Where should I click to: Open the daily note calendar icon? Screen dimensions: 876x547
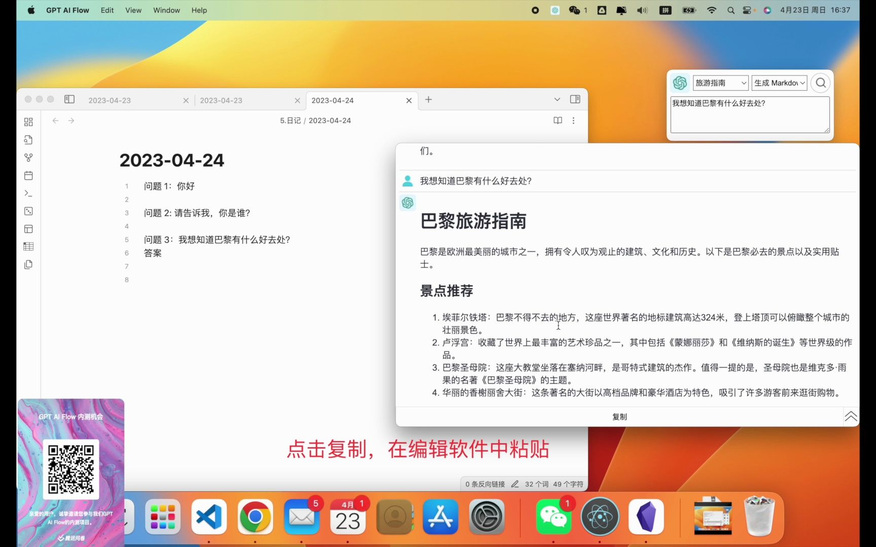click(x=28, y=176)
